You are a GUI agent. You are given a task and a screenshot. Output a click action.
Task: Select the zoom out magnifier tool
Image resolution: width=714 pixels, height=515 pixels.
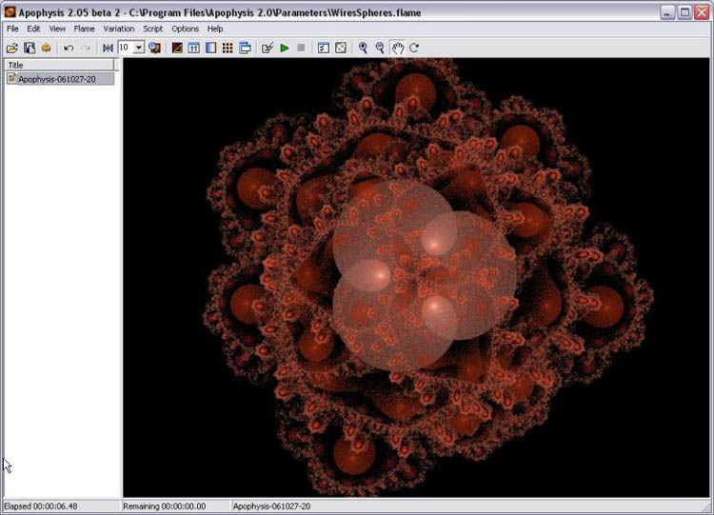coord(380,48)
